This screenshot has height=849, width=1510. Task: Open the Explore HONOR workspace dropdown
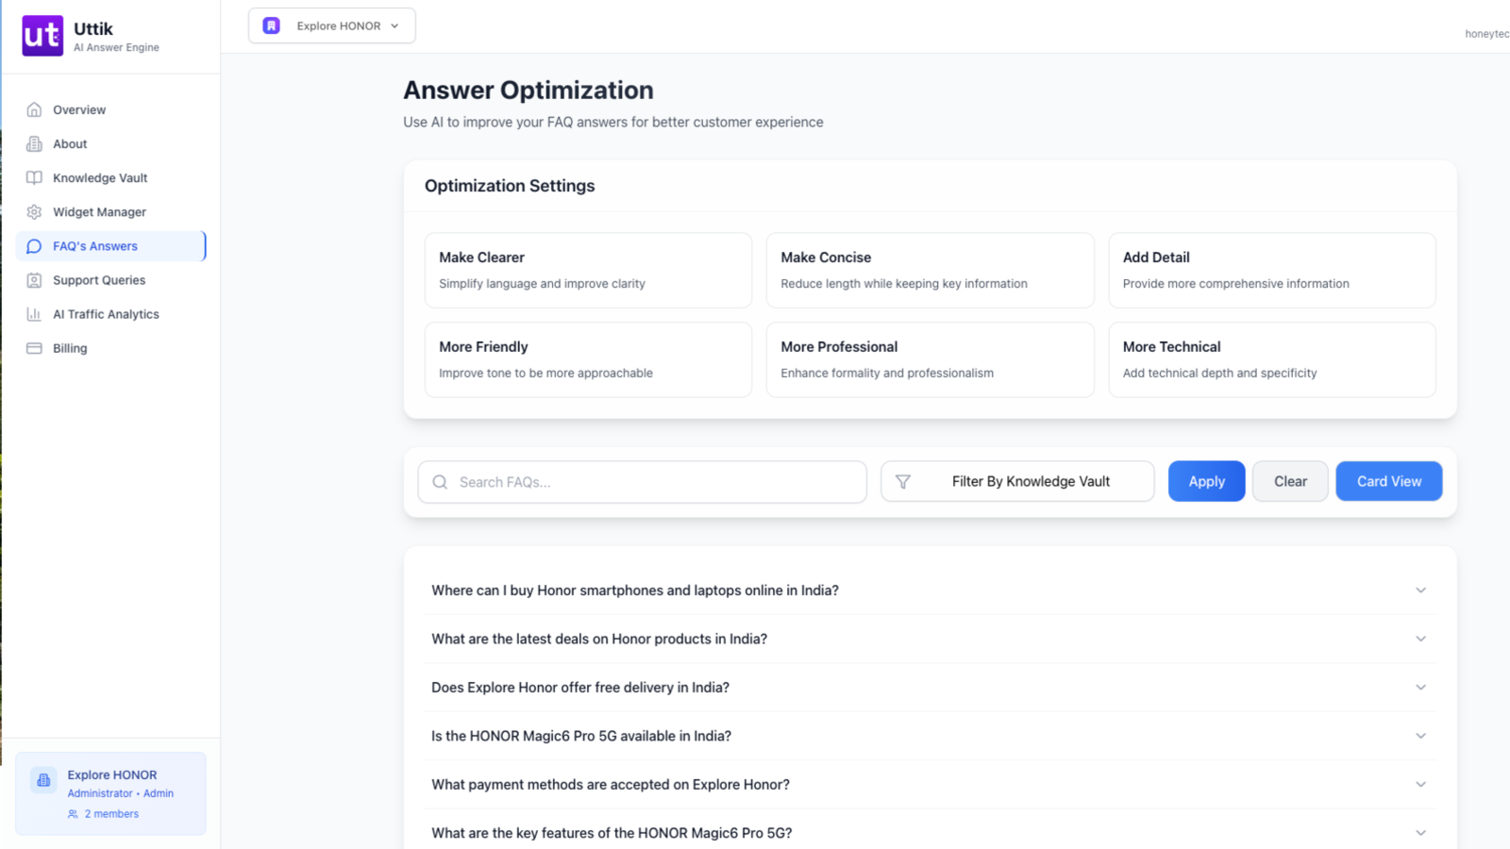tap(331, 25)
